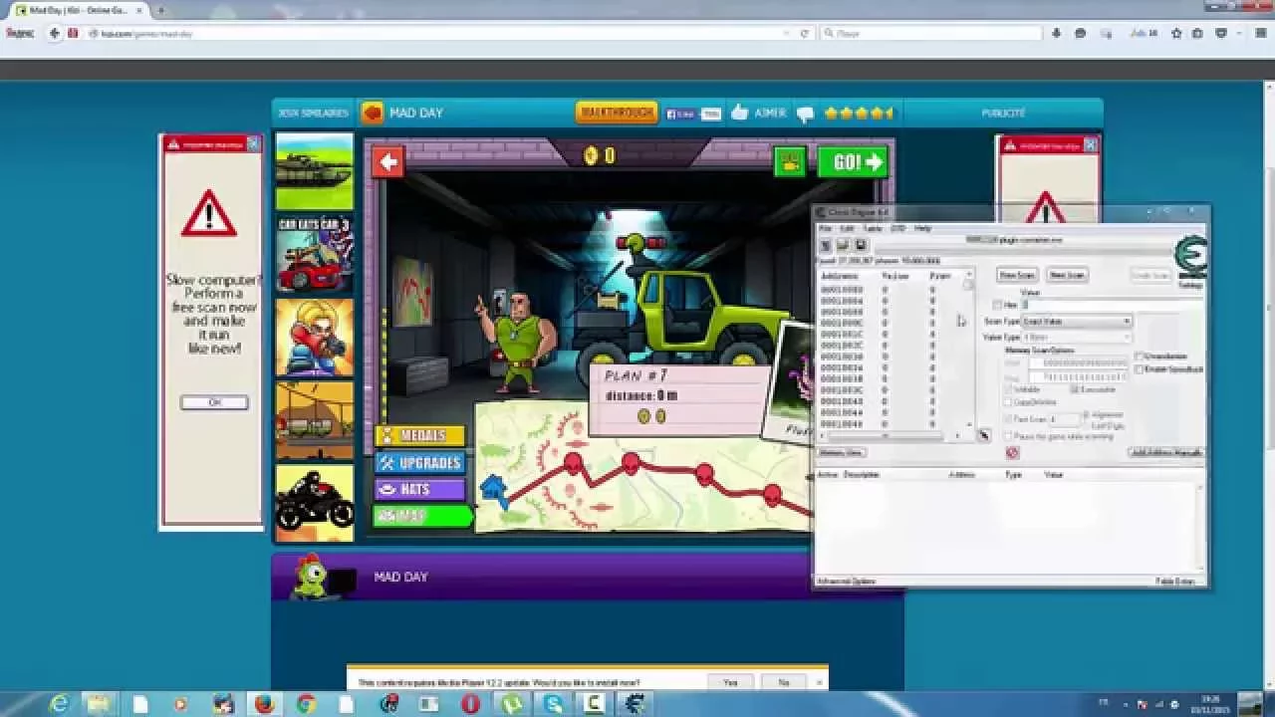Open the Car Eats Car 3 thumbnail
This screenshot has height=717, width=1275.
(x=315, y=254)
